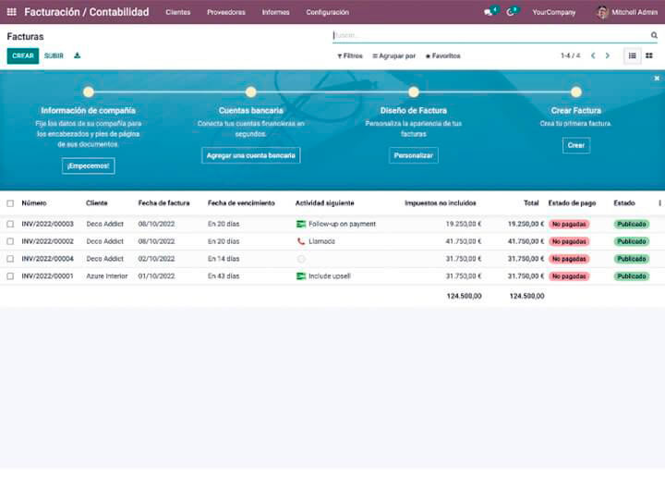665x477 pixels.
Task: Expand the Filtros dropdown
Action: (x=350, y=55)
